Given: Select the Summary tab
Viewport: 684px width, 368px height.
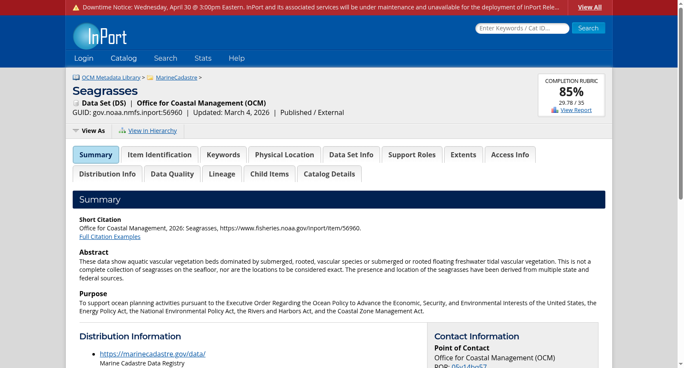Looking at the screenshot, I should pyautogui.click(x=96, y=155).
